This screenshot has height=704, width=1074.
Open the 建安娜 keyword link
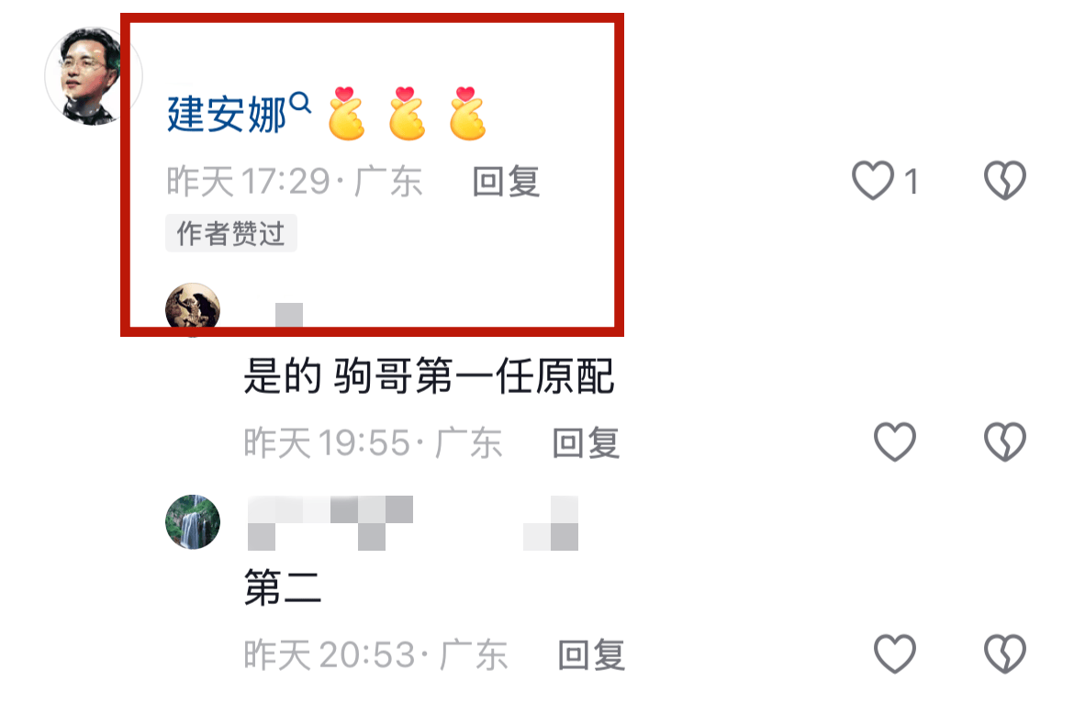[227, 115]
